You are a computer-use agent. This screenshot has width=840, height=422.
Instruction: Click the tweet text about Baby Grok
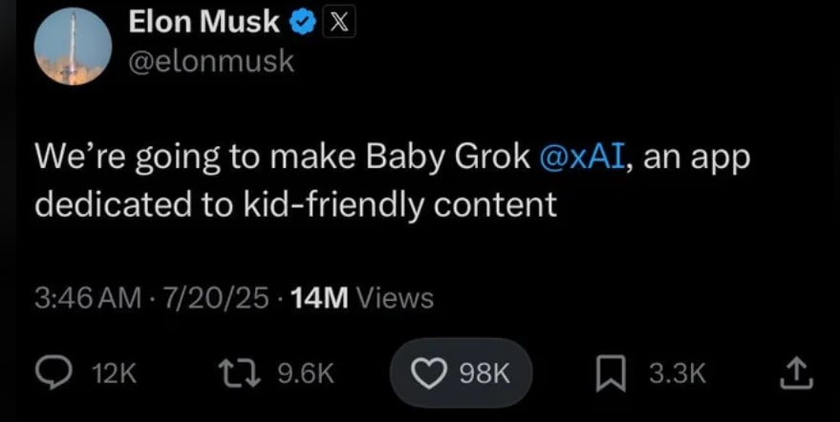coord(287,158)
